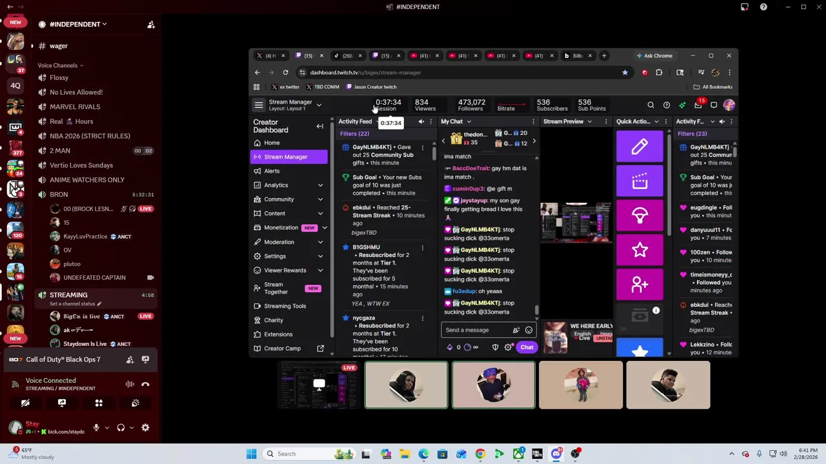The image size is (826, 464).
Task: Open My Chat panel dropdown
Action: 469,121
